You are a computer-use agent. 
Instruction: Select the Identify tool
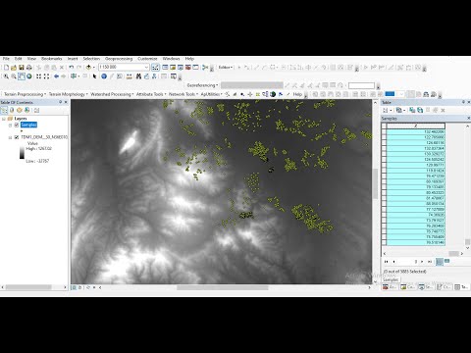coord(104,76)
